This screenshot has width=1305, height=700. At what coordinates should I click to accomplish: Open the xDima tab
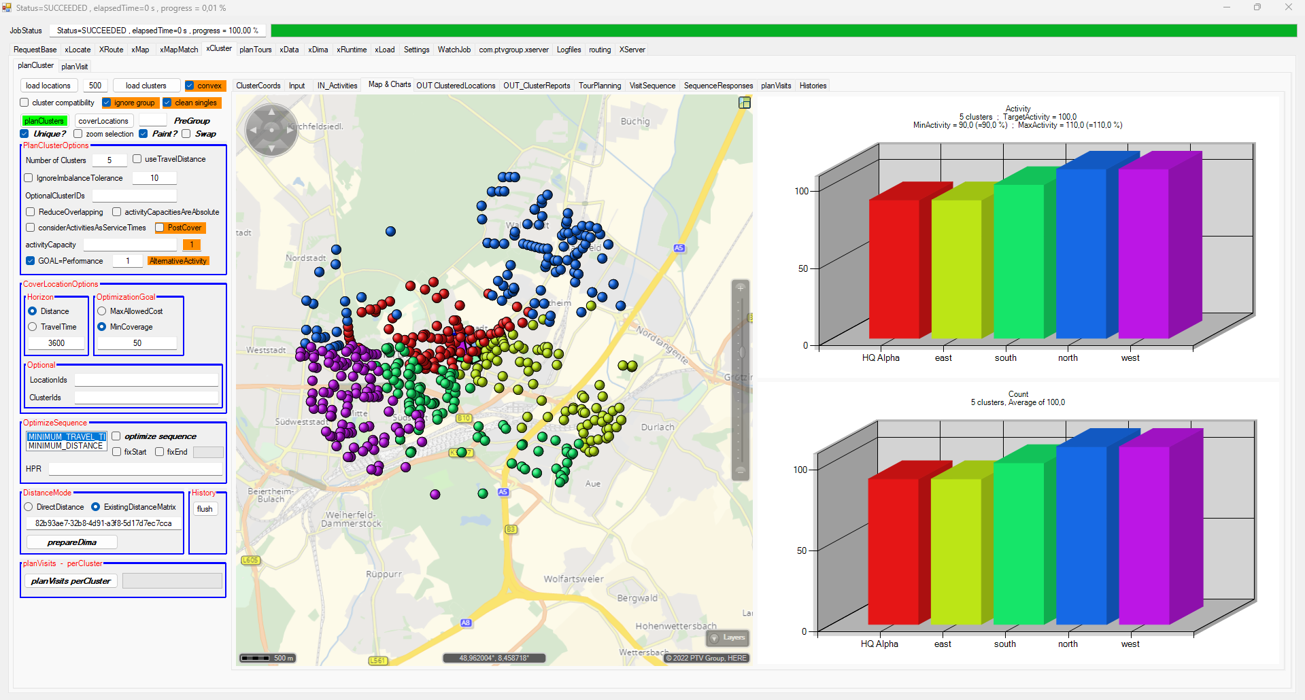point(318,50)
